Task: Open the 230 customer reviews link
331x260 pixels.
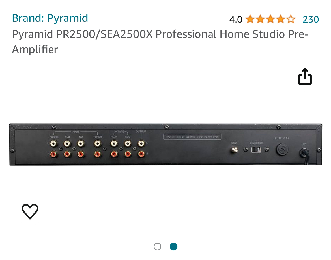Action: (311, 19)
